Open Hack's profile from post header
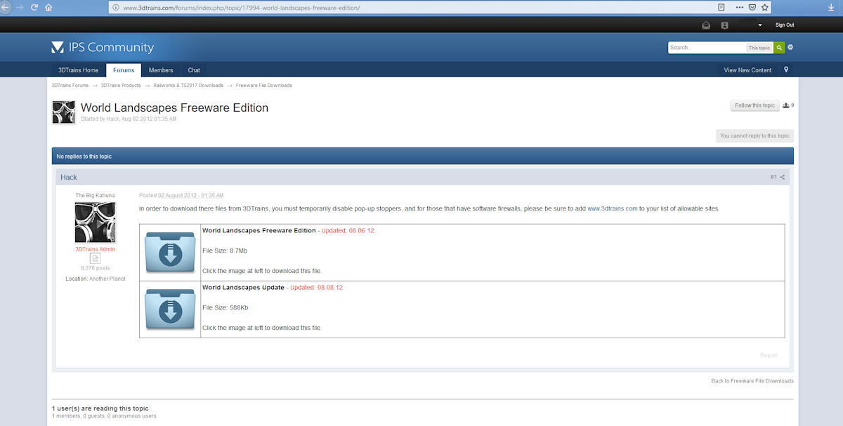843x426 pixels. [69, 177]
